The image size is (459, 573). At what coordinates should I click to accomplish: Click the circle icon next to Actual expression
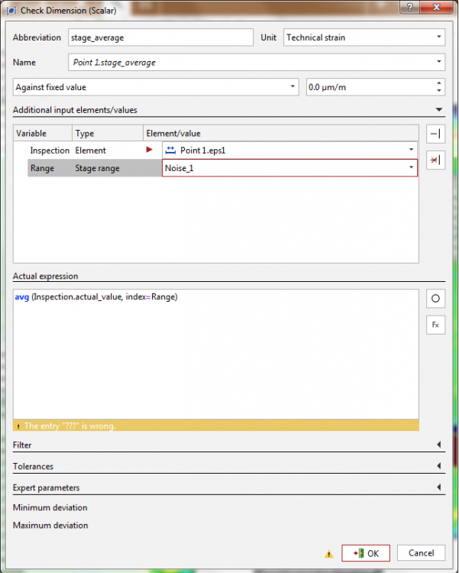coord(435,299)
